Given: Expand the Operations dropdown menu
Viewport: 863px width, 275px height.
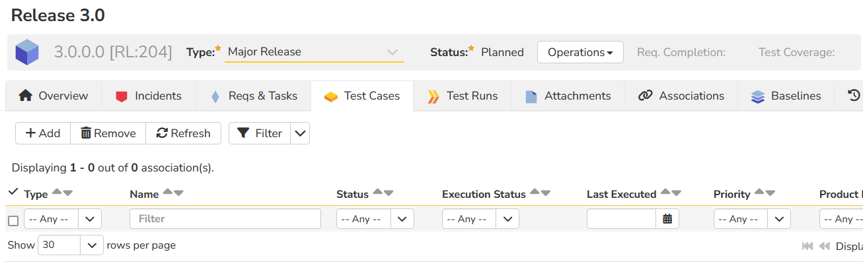Looking at the screenshot, I should [x=580, y=52].
